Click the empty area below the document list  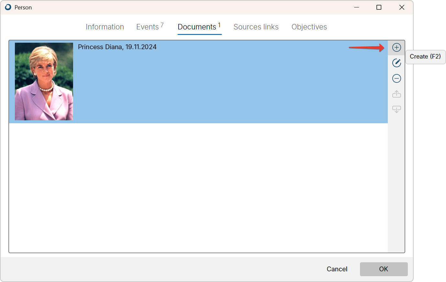pyautogui.click(x=198, y=188)
